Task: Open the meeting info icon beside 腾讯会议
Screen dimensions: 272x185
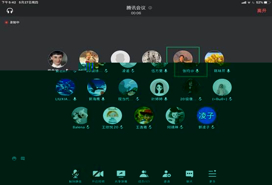Action: [150, 8]
